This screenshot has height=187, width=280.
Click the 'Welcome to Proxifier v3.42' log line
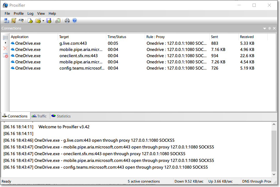click(x=64, y=127)
